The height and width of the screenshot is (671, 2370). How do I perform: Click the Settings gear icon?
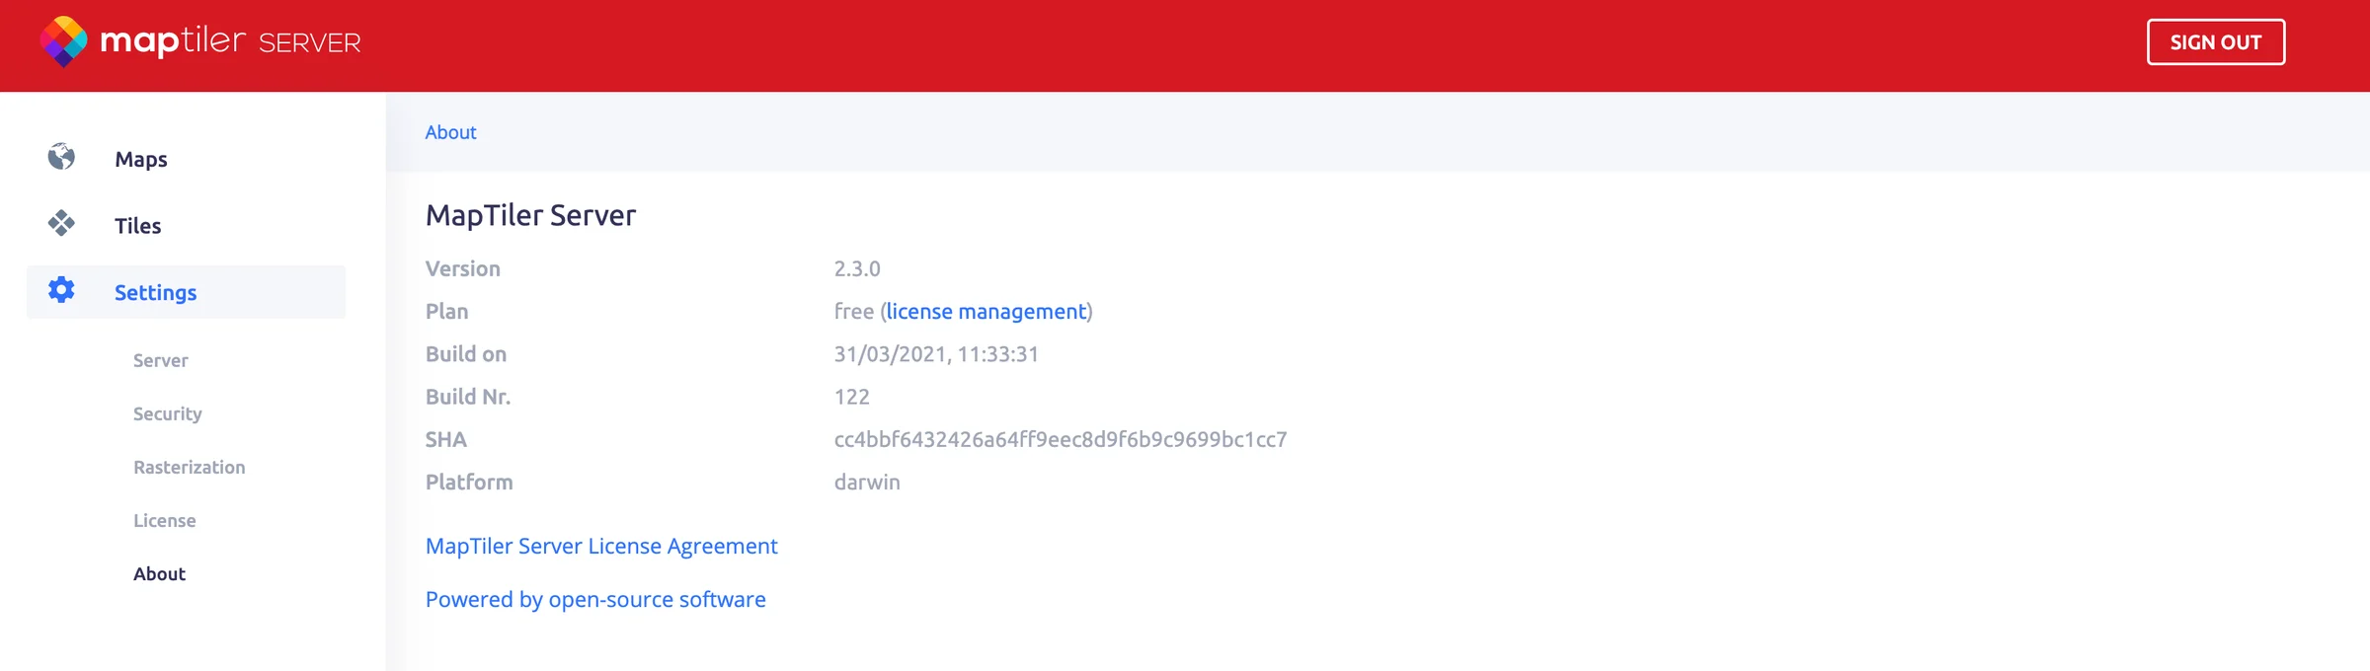(x=61, y=290)
